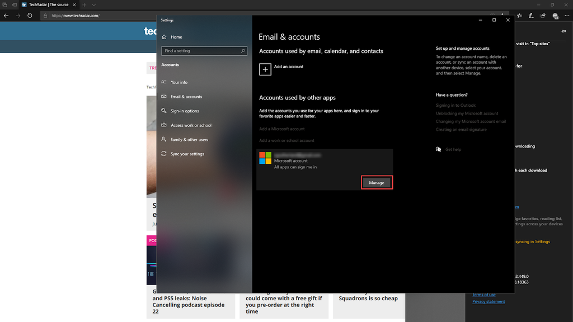Open the Privacy statement link
Image resolution: width=573 pixels, height=322 pixels.
[488, 301]
